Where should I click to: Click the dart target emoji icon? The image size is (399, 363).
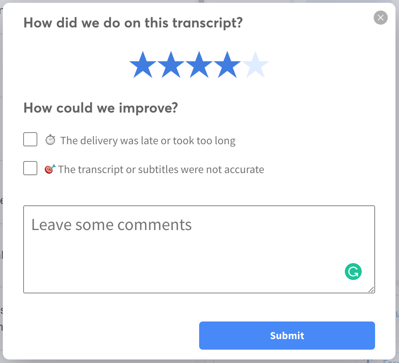[x=50, y=169]
